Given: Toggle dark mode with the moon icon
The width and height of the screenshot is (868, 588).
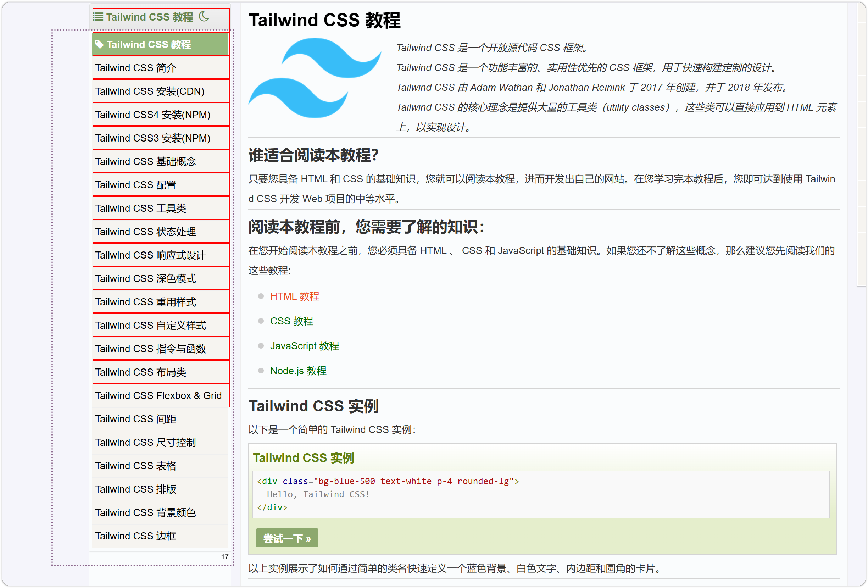Looking at the screenshot, I should (204, 16).
